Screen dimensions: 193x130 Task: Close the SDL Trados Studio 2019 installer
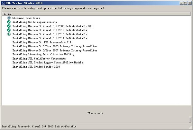189,3
